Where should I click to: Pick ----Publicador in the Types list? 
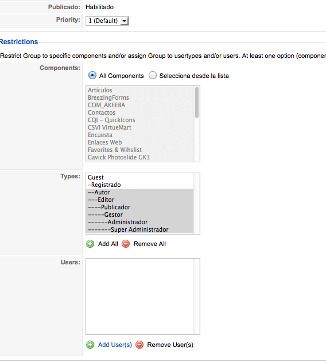(139, 207)
